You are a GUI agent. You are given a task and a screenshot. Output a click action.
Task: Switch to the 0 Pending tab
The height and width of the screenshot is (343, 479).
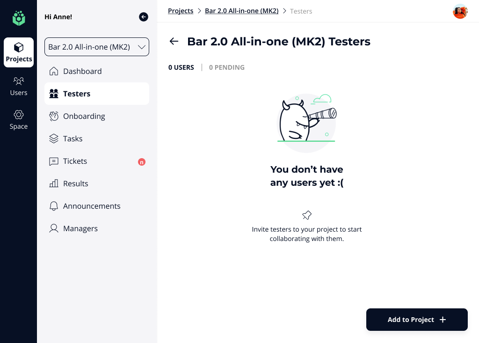[x=226, y=67]
